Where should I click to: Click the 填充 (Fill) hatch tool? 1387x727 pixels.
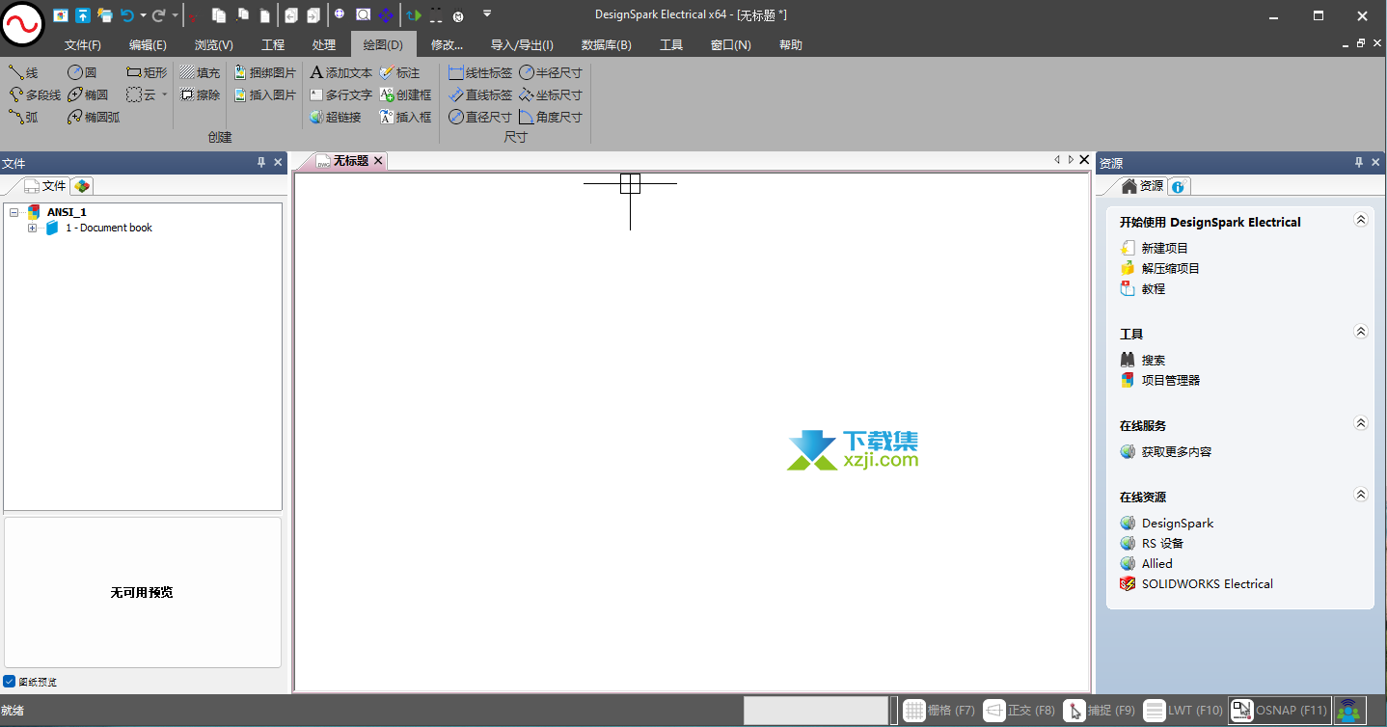pyautogui.click(x=200, y=73)
